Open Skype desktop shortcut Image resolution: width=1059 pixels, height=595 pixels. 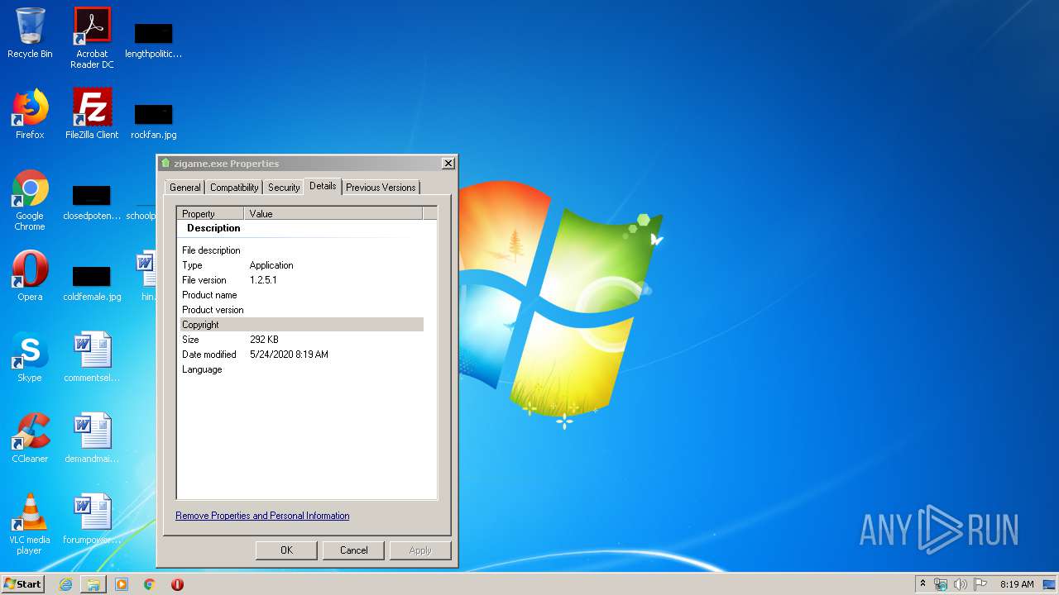(30, 357)
